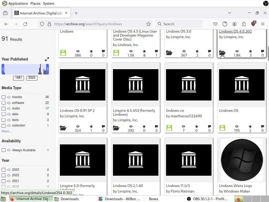Switch to OBS 30.1.2-1 in the taskbar
Viewport: 269px width, 202px height.
208,199
